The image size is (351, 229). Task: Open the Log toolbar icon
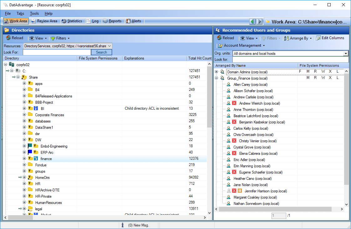[x=89, y=21]
